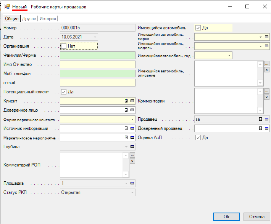Open the list icon for Источник информации
This screenshot has width=271, height=224.
pyautogui.click(x=126, y=128)
